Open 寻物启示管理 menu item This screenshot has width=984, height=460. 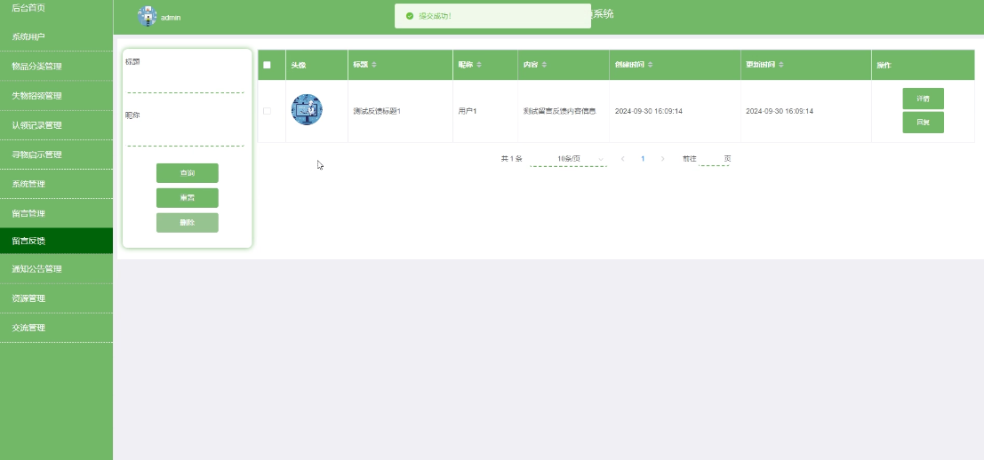coord(57,155)
